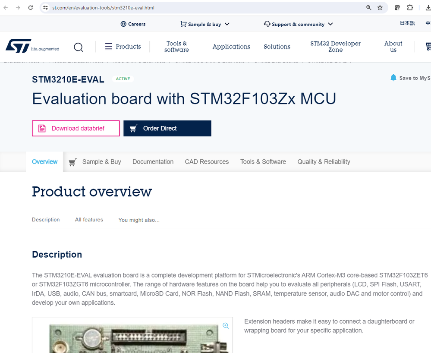Jump to Description section link
The width and height of the screenshot is (431, 353).
click(x=46, y=220)
